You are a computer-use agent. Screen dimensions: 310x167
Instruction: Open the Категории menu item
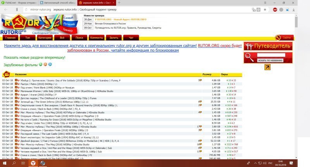point(45,37)
